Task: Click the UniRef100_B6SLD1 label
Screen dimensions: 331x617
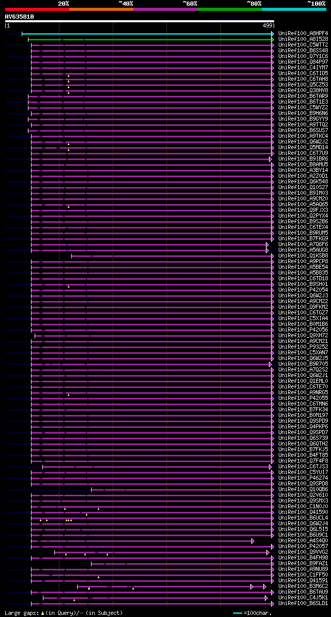Action: pos(303,604)
